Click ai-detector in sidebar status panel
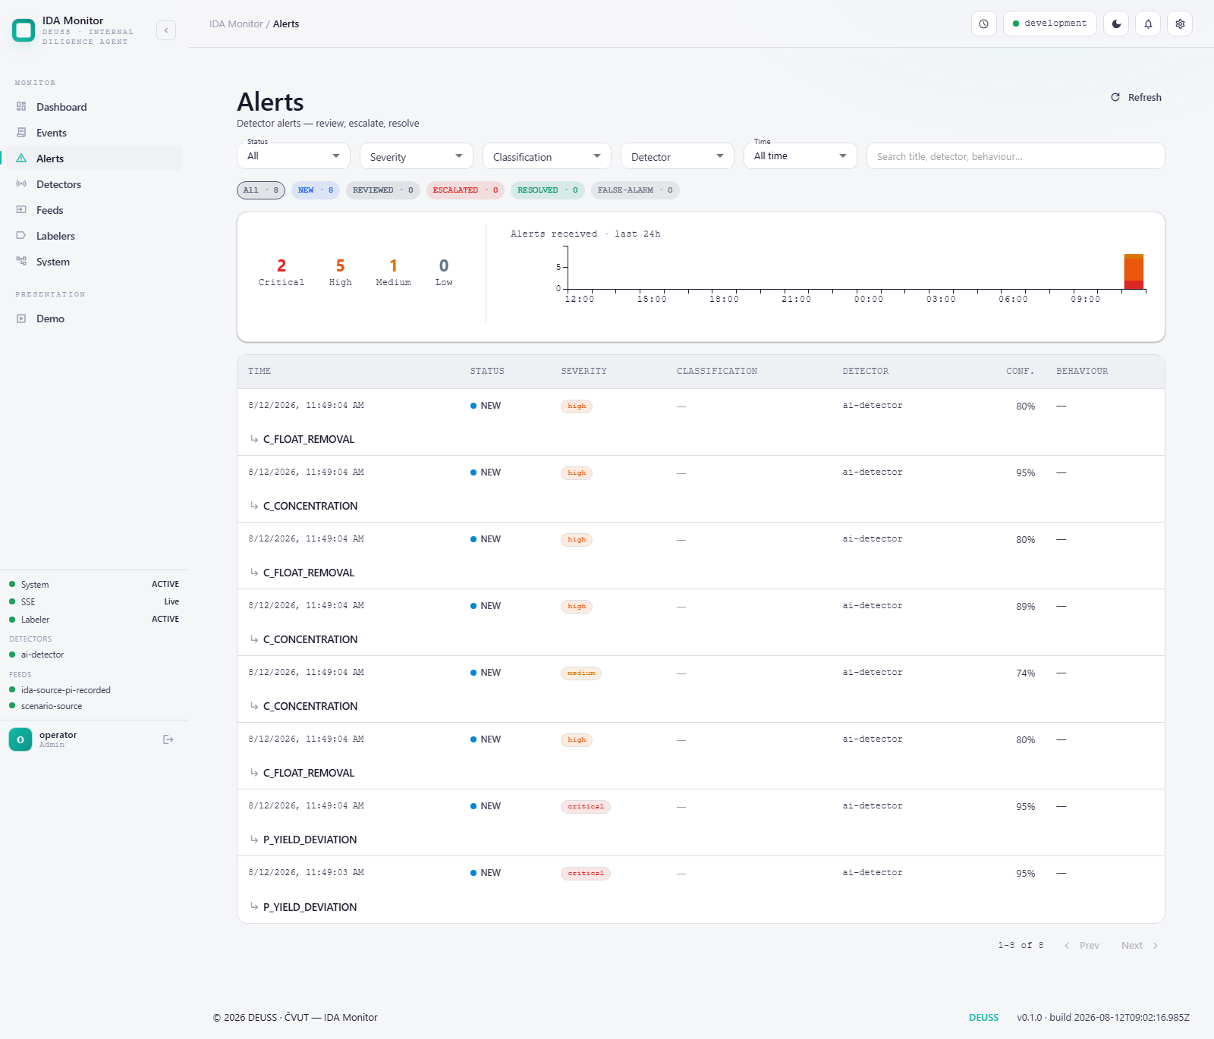1214x1039 pixels. pos(42,654)
